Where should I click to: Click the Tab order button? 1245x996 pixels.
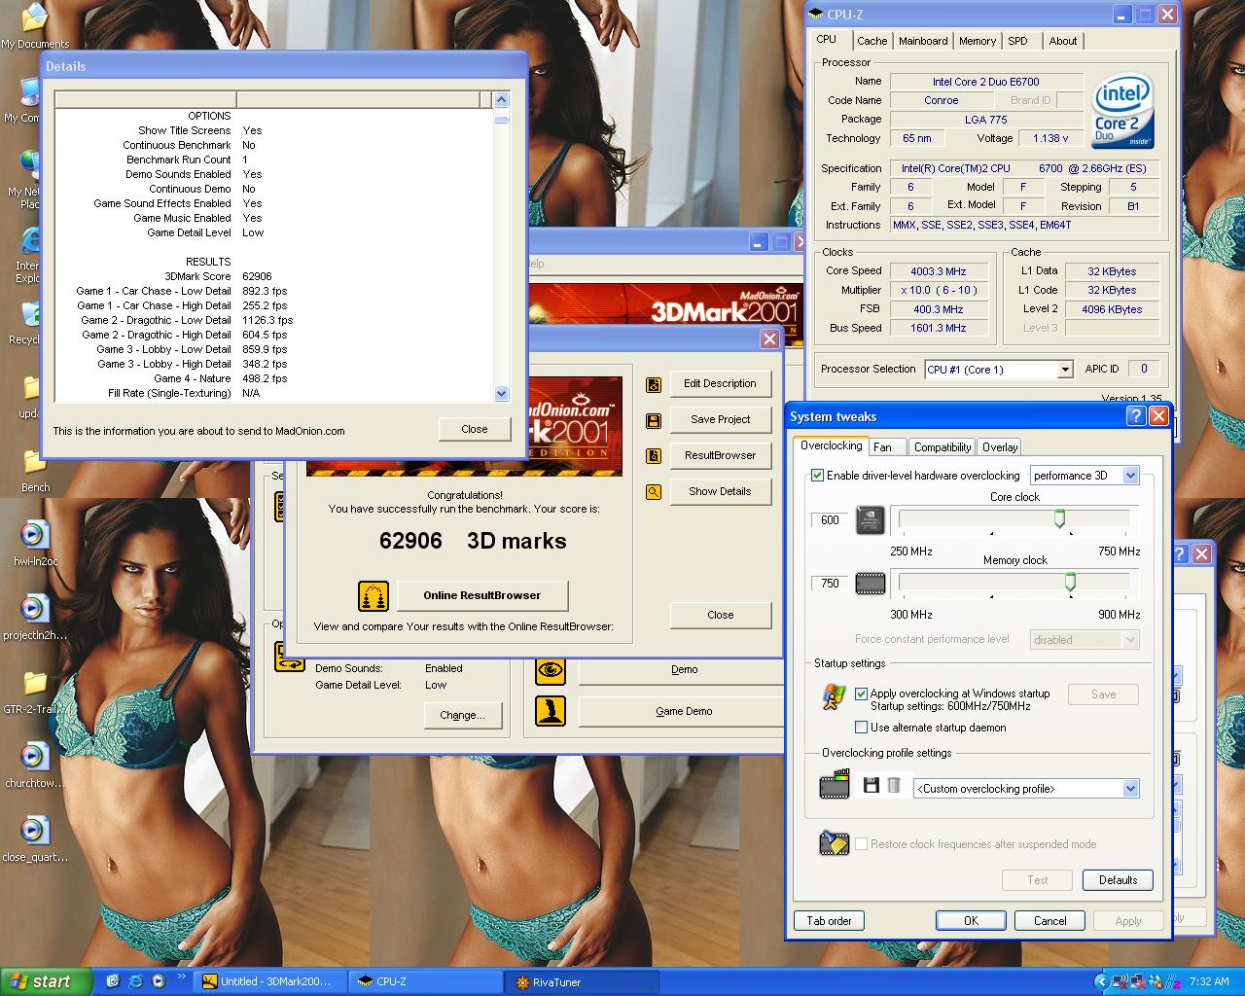click(x=829, y=921)
